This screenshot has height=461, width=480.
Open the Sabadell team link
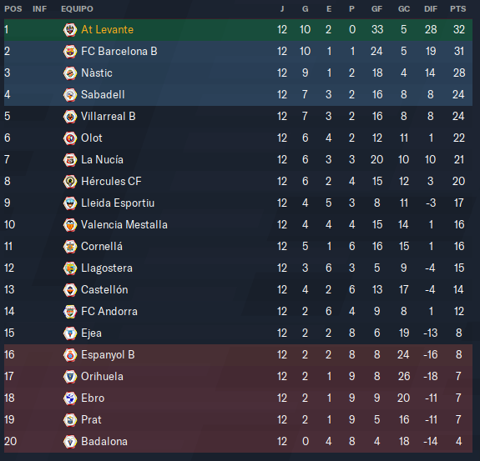[x=103, y=94]
